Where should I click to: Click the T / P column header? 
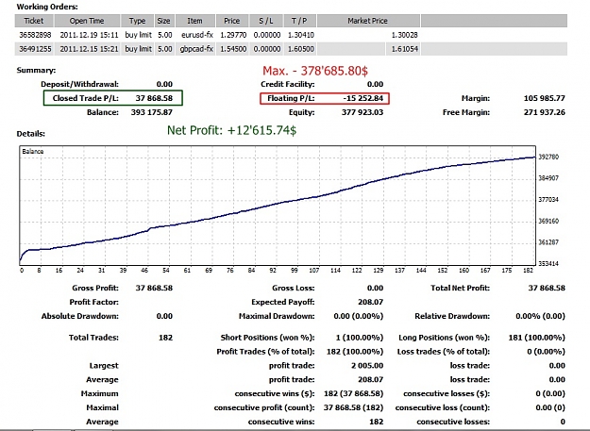point(299,21)
